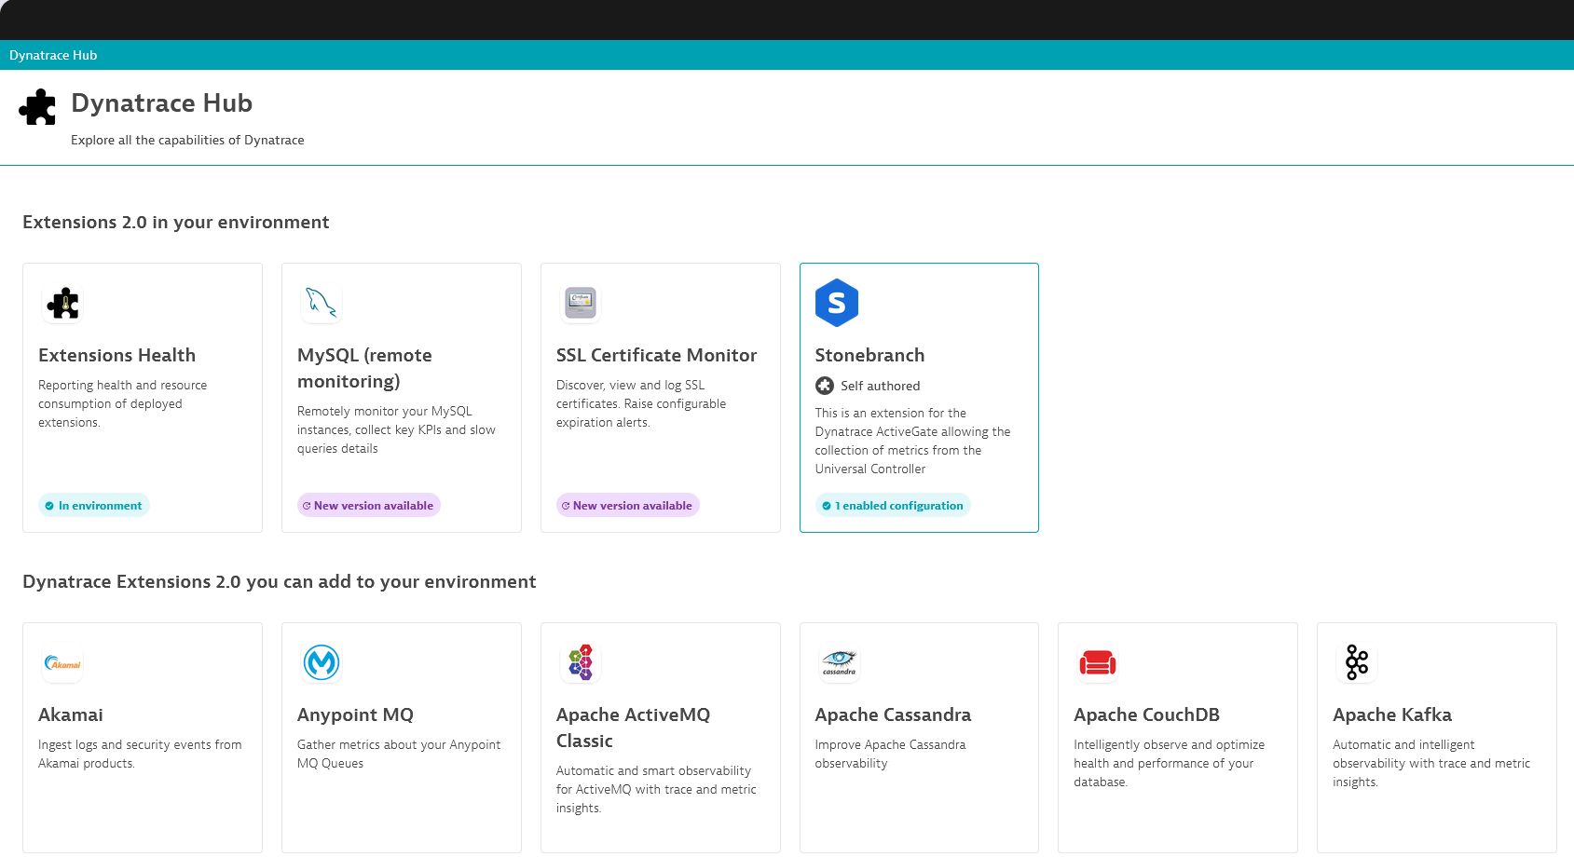
Task: Click the Dynatrace Hub breadcrumb
Action: coord(53,55)
